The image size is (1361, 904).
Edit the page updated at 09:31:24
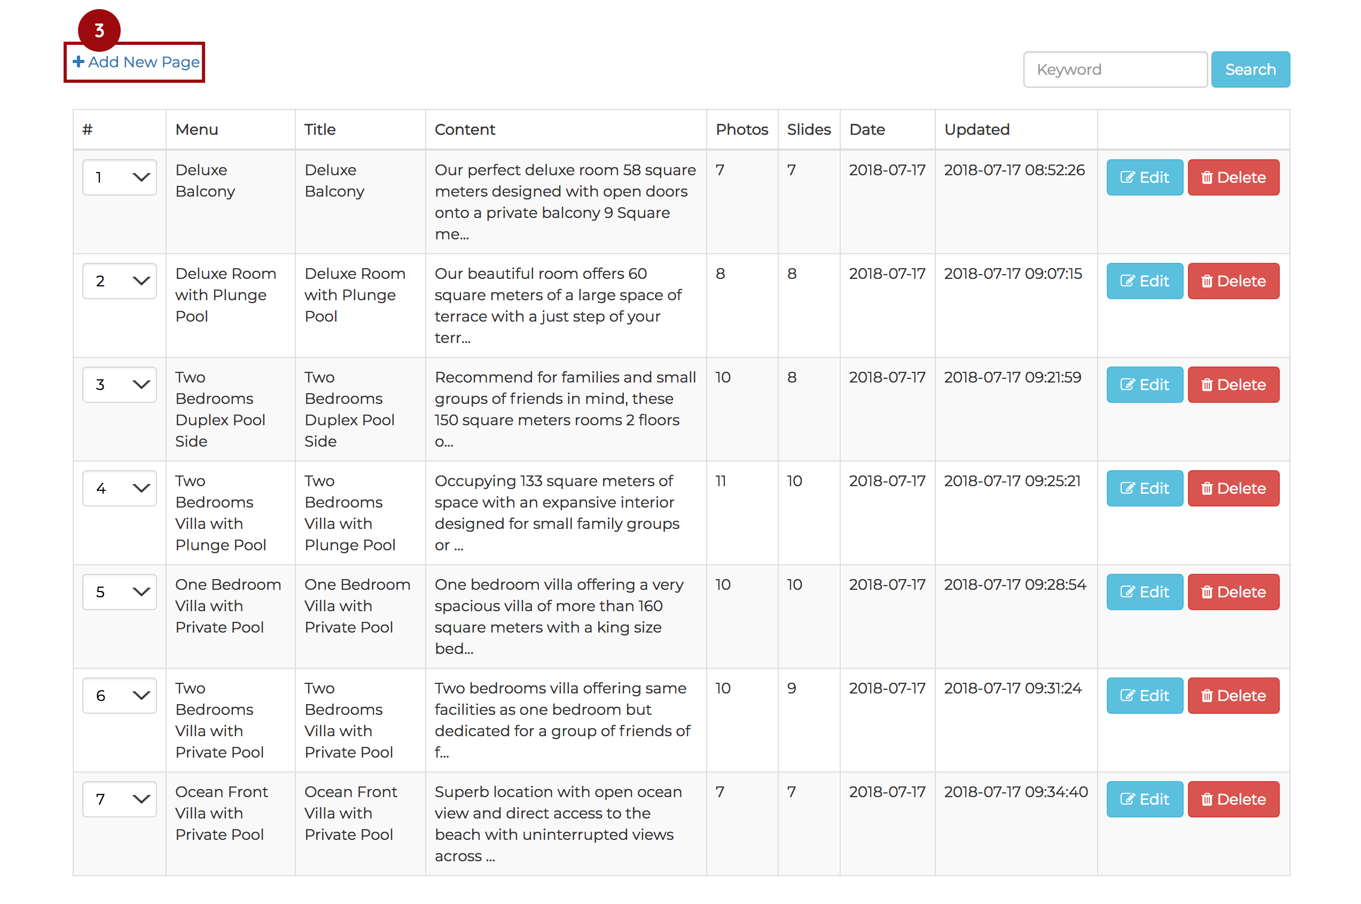pos(1144,696)
